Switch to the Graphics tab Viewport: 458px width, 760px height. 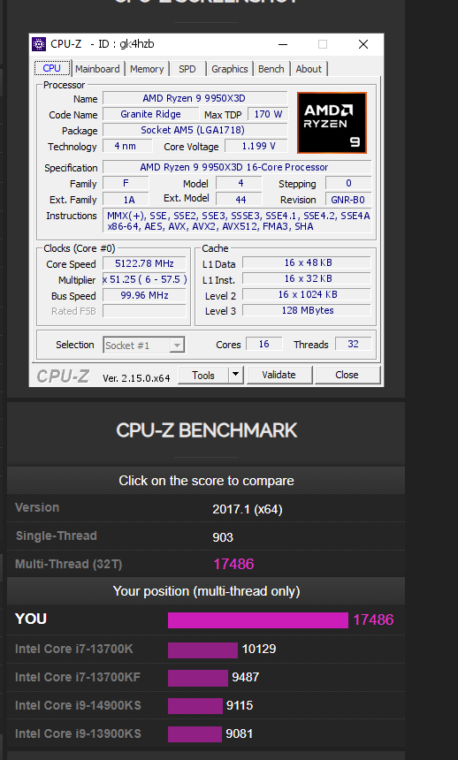230,69
